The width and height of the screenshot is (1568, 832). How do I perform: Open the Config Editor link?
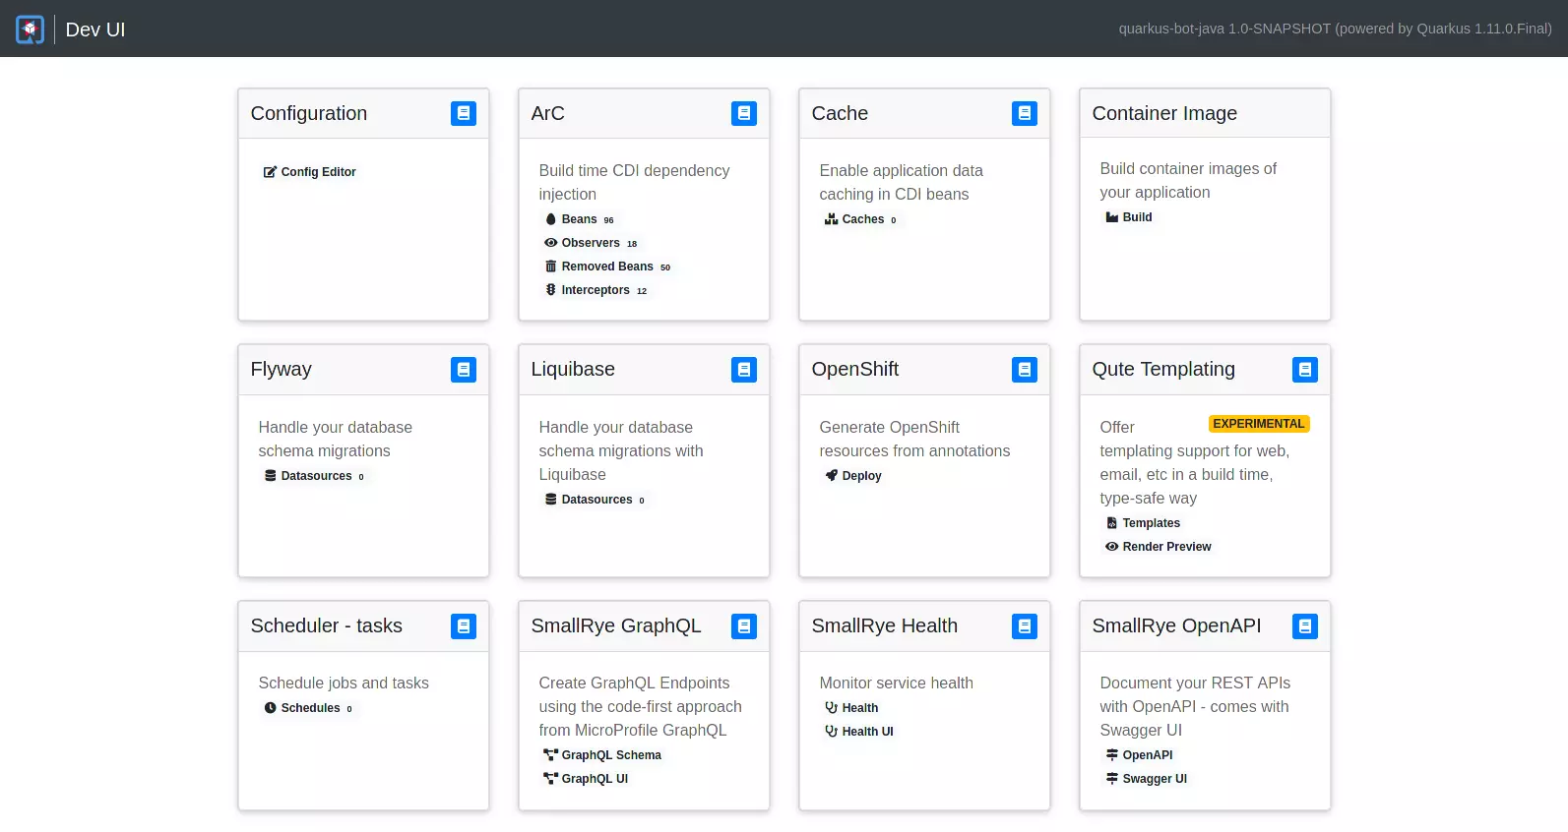click(x=317, y=172)
